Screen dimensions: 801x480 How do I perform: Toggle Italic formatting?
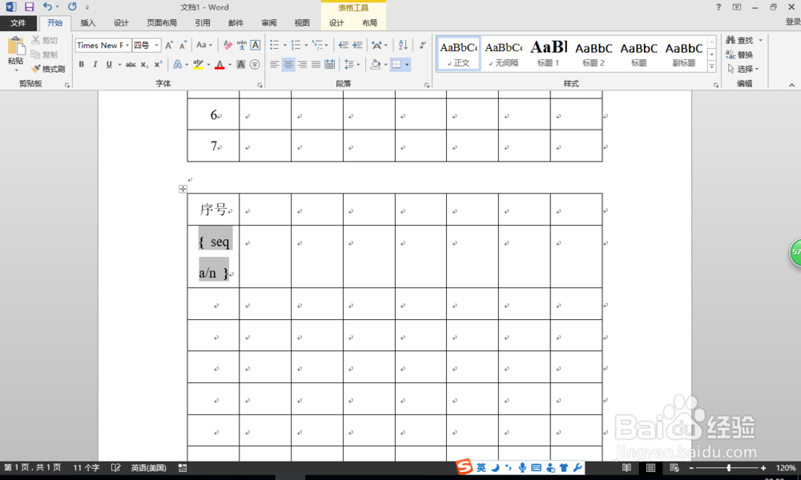[95, 64]
